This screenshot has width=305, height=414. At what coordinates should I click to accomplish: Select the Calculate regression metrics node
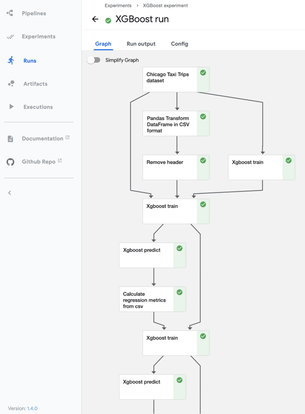(147, 299)
